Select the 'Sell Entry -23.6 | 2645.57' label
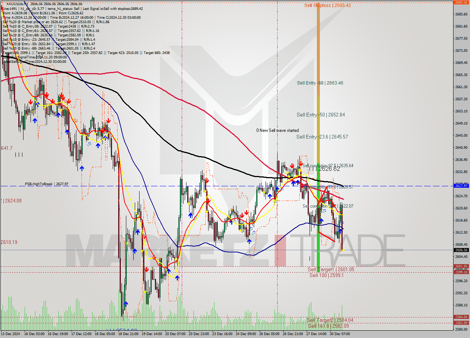Viewport: 470px width, 338px height. pos(322,137)
